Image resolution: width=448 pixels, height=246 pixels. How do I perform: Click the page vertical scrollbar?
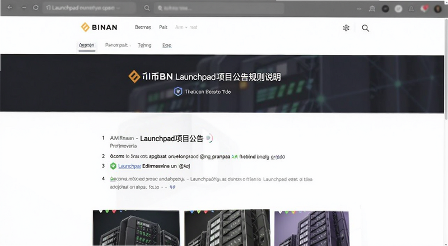(446, 69)
